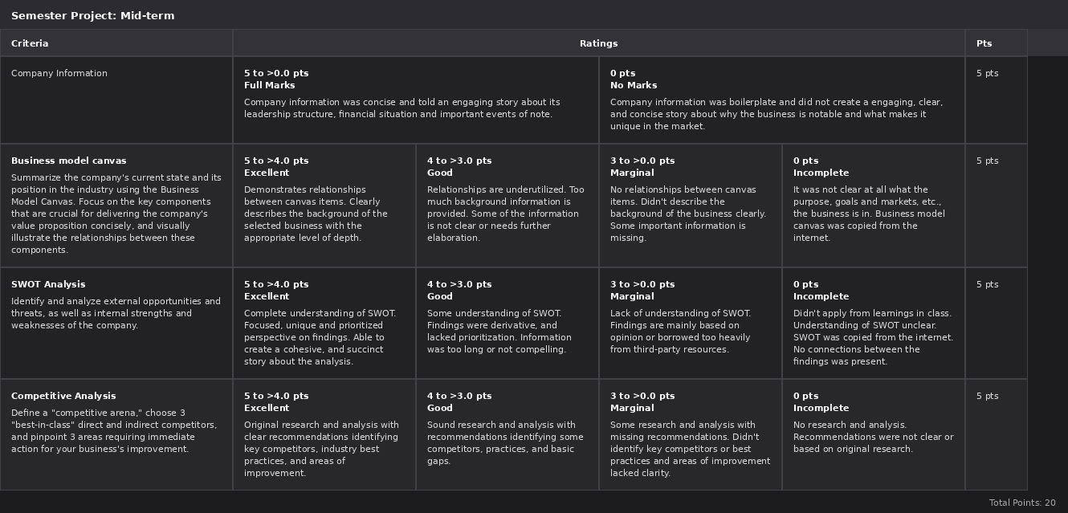Select the Ratings column header
1068x513 pixels.
pos(599,43)
